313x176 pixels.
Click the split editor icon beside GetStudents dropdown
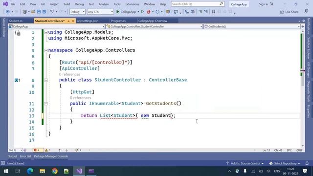click(303, 26)
